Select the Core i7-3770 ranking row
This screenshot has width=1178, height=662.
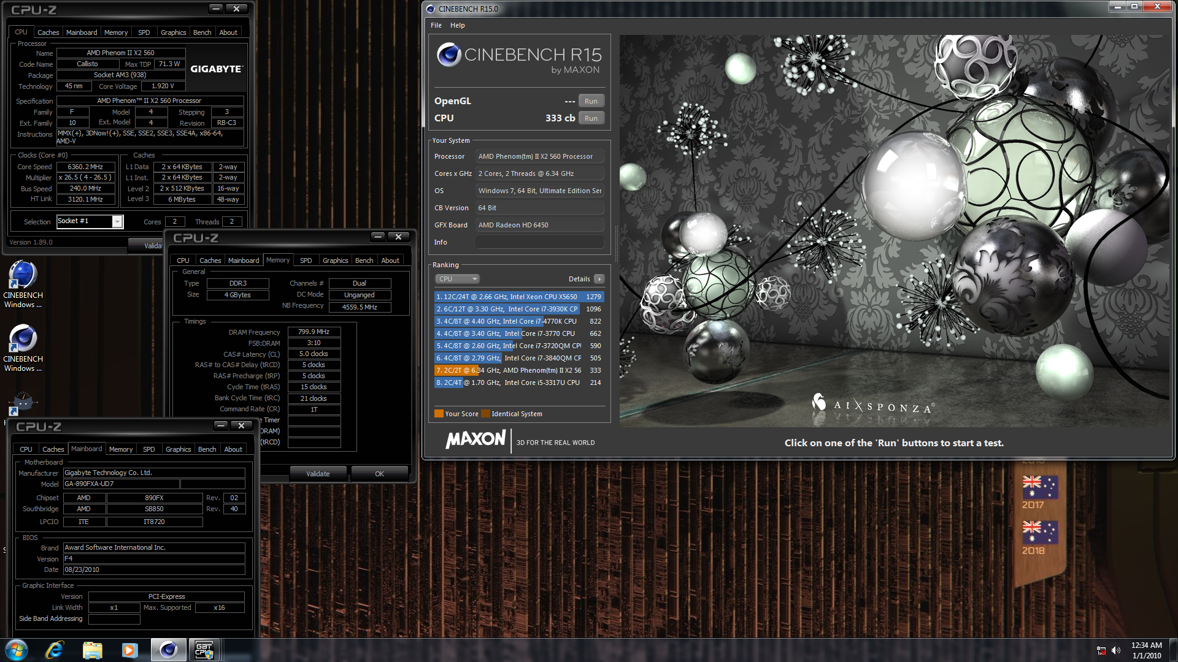[x=519, y=333]
